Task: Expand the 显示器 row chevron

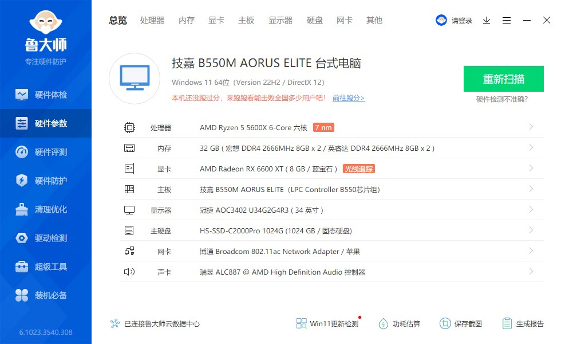Action: tap(531, 209)
